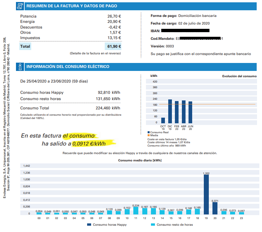The image size is (262, 232).
Task: Click the redacted Cod.Mandato value
Action: (x=198, y=38)
